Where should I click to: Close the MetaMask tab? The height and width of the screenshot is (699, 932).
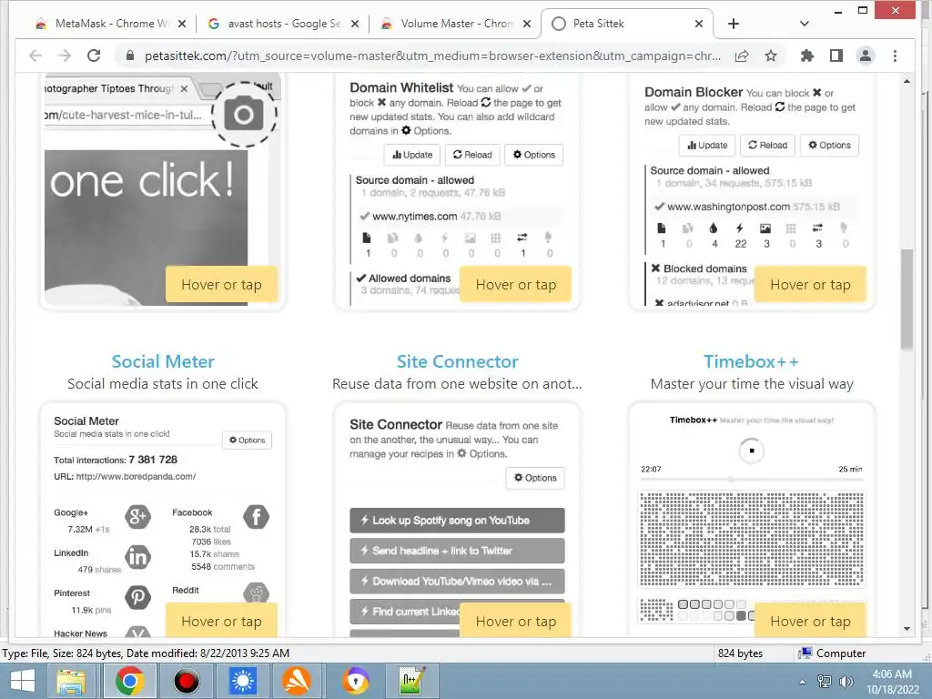click(182, 24)
